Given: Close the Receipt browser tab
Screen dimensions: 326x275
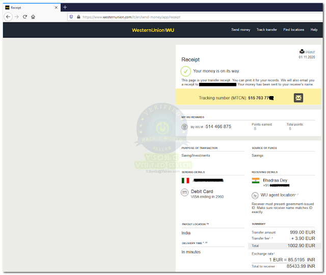Looking at the screenshot, I should 56,8.
